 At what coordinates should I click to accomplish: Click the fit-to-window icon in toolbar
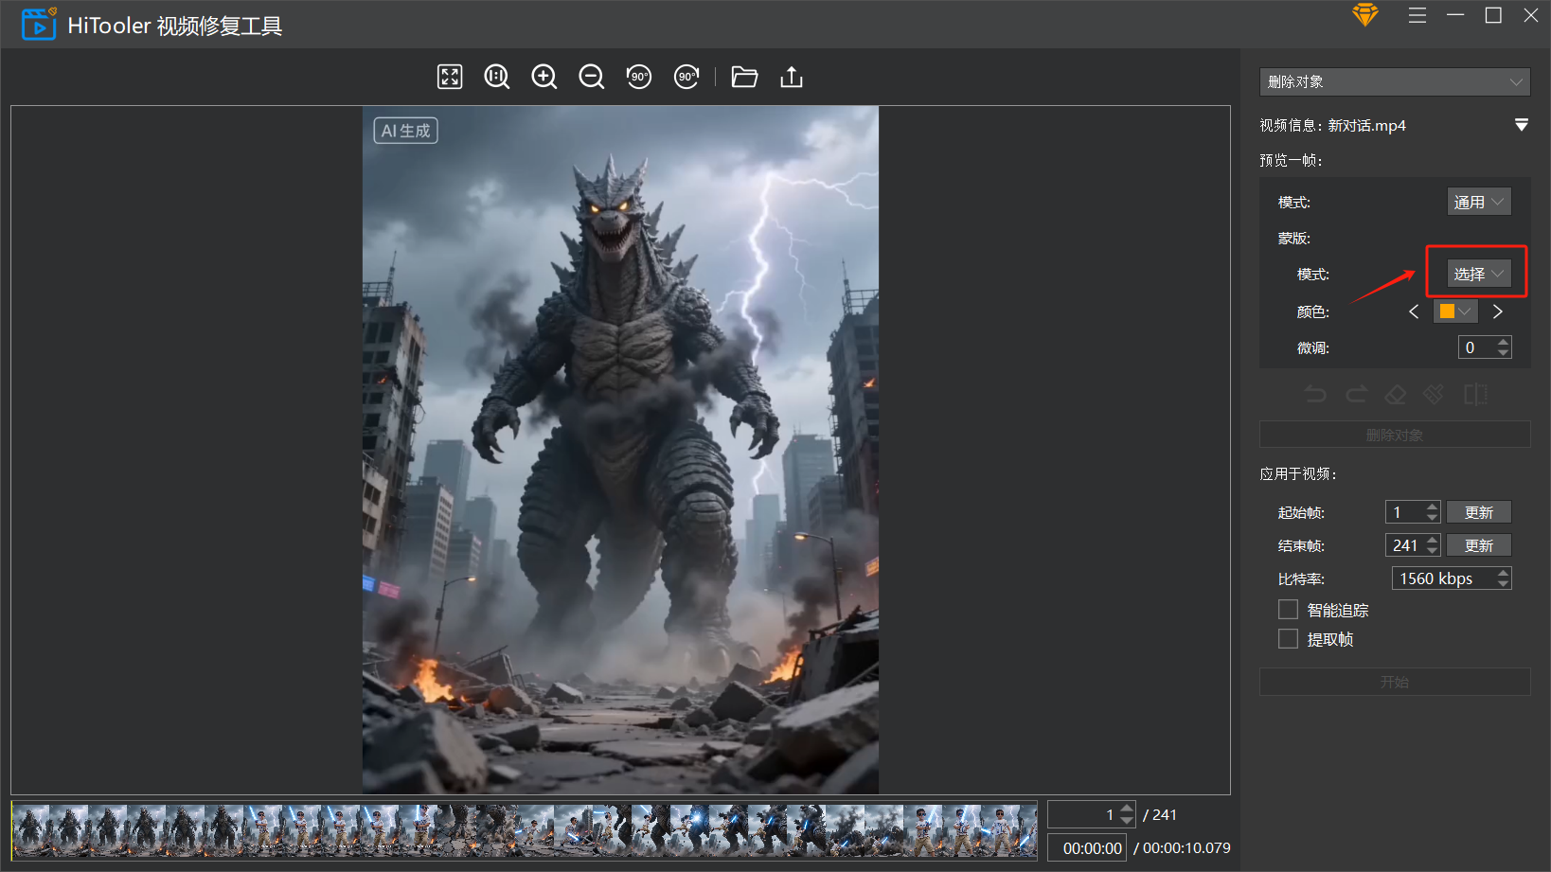coord(450,77)
